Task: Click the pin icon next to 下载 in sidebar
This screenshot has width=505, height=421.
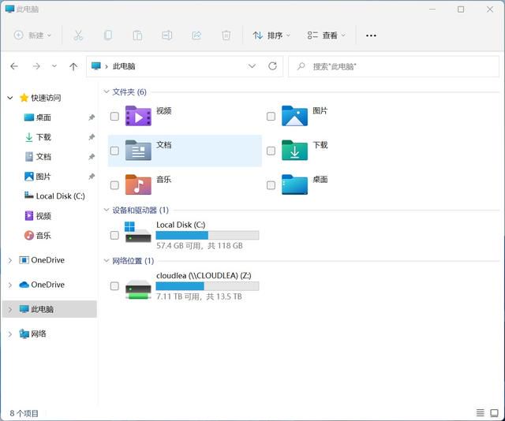Action: (x=92, y=137)
